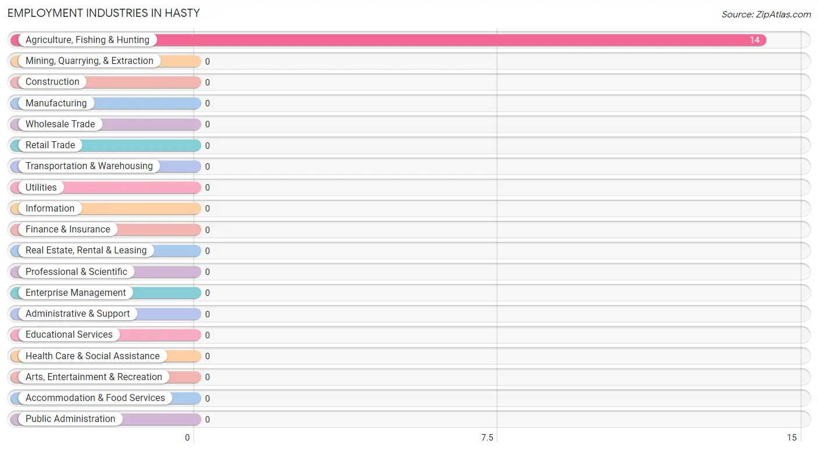Click the 0 value next to Information
The height and width of the screenshot is (451, 818).
(x=207, y=209)
